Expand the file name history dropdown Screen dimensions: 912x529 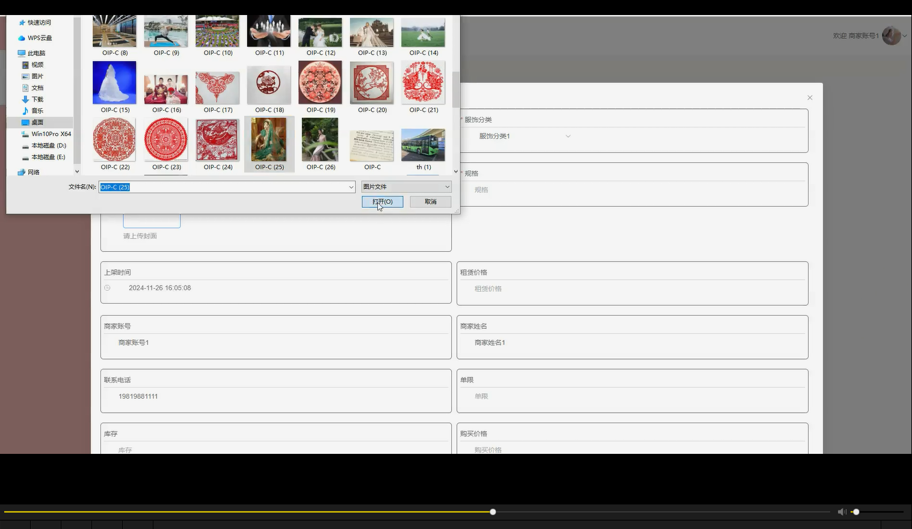tap(351, 187)
